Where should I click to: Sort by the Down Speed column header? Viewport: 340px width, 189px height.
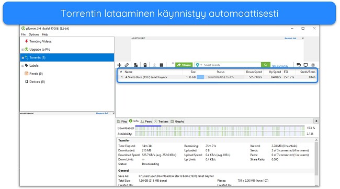point(254,72)
